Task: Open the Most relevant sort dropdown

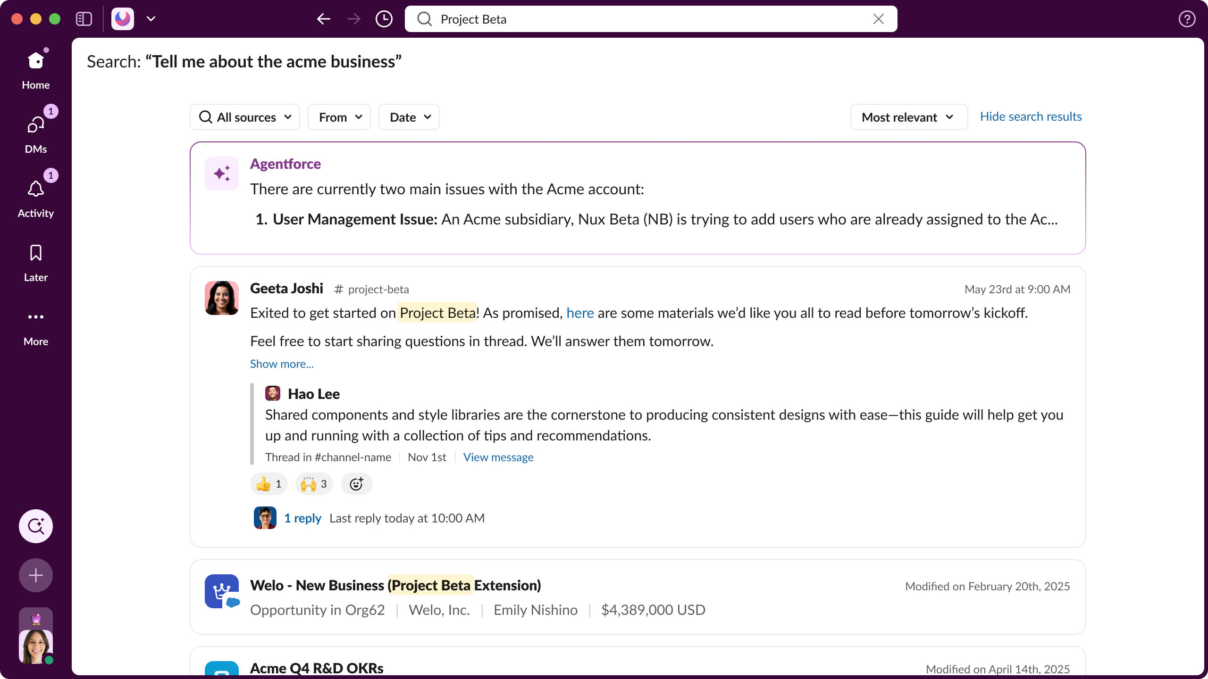Action: point(909,117)
